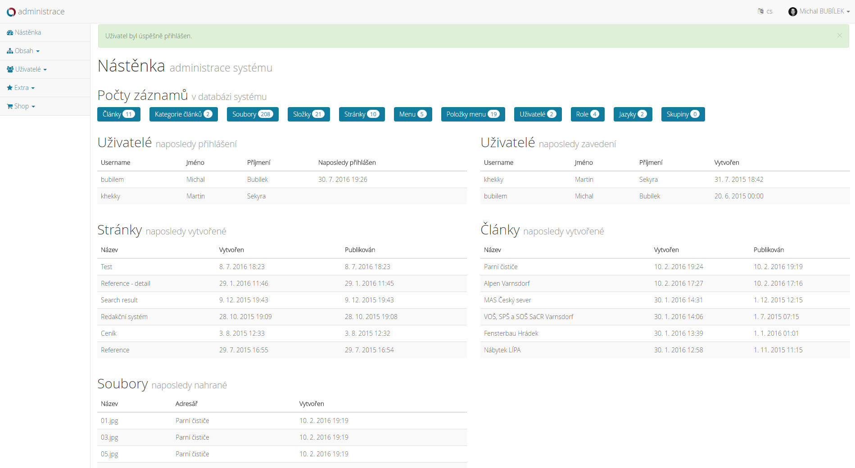855x468 pixels.
Task: Open the MAS Český sever article link
Action: [x=507, y=300]
